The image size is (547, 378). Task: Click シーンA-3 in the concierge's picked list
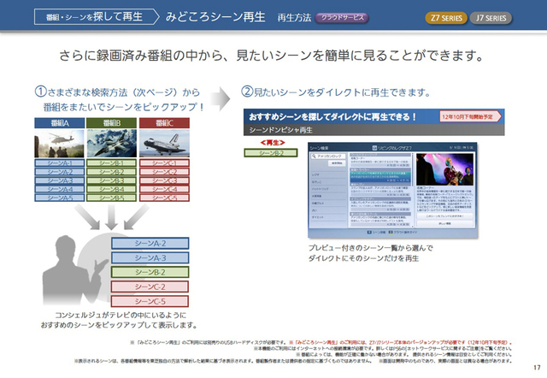(x=150, y=258)
